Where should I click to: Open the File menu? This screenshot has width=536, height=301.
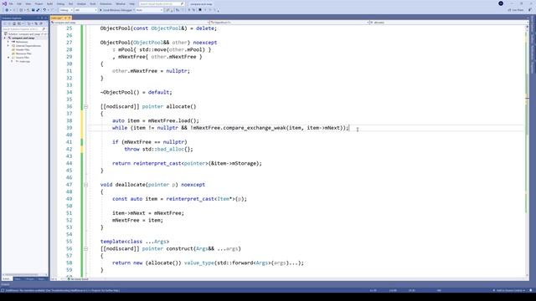tap(11, 3)
